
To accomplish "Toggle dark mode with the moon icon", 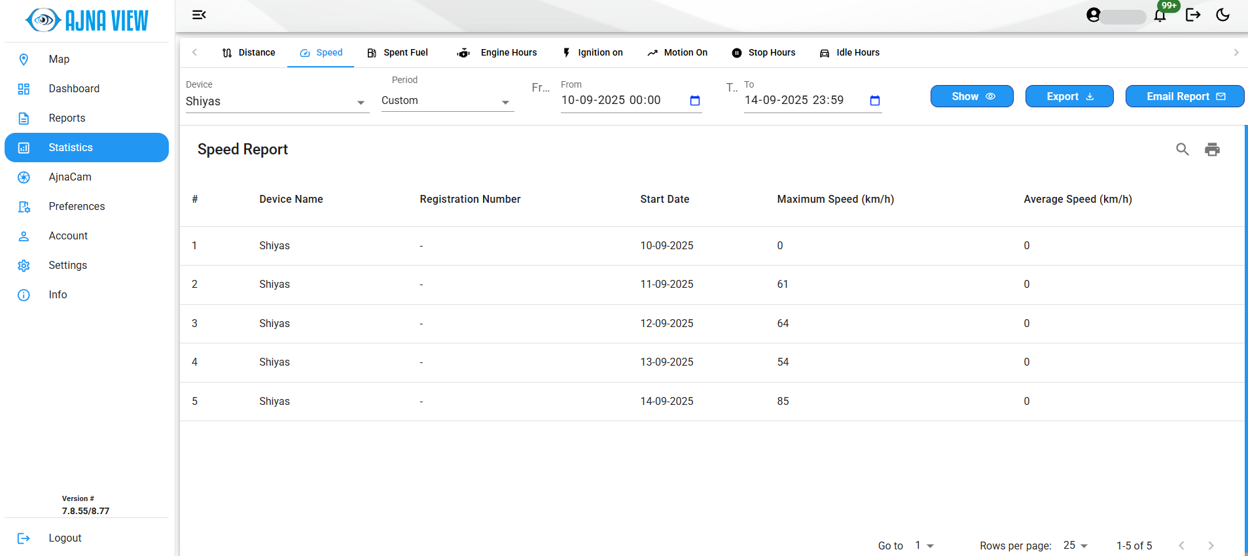I will (x=1222, y=15).
